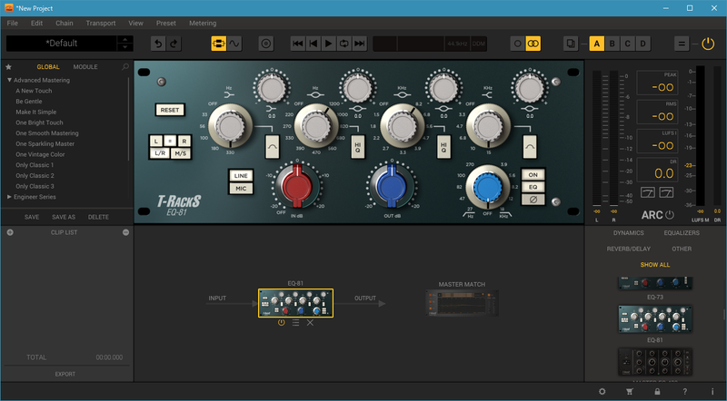Enable L/R processing mode
The height and width of the screenshot is (401, 727).
coord(160,153)
